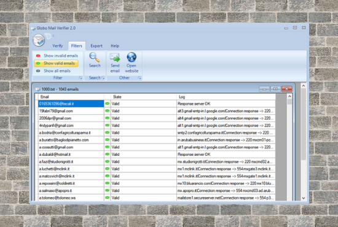Click the Globo Mail Verifier application orb button

point(39,40)
